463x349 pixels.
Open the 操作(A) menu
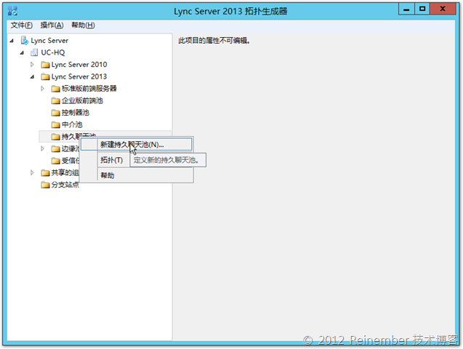tap(52, 25)
